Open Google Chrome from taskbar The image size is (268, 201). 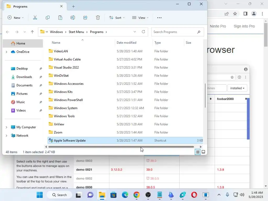click(x=136, y=195)
